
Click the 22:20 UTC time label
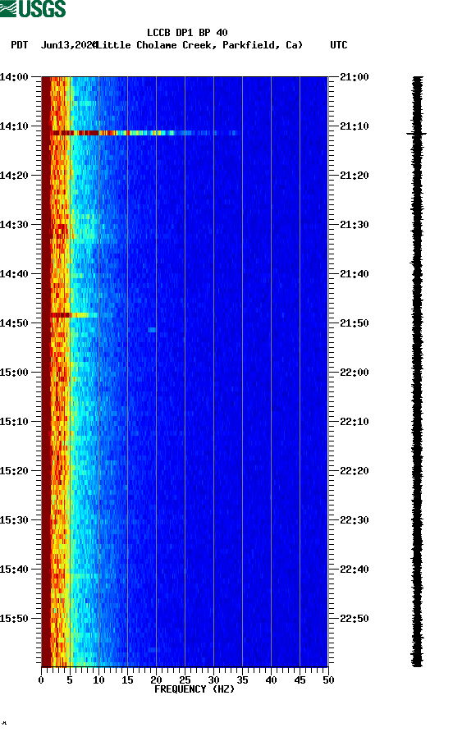pyautogui.click(x=354, y=471)
